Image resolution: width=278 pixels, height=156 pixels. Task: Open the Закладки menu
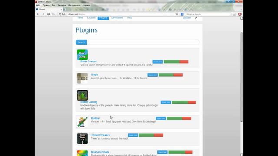click(62, 5)
